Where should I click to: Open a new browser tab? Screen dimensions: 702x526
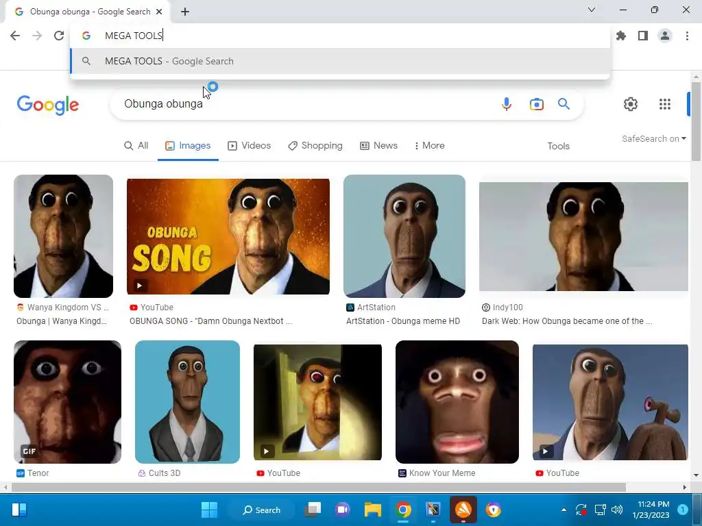pos(185,12)
